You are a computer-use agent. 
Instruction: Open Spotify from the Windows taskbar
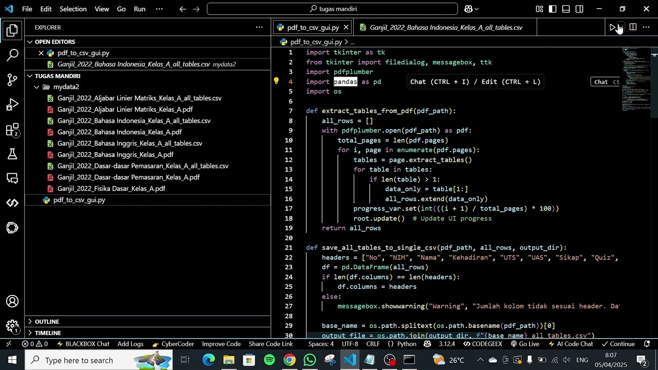coord(269,360)
